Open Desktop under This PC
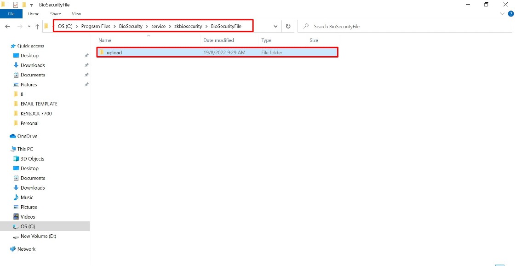515x266 pixels. pyautogui.click(x=29, y=168)
